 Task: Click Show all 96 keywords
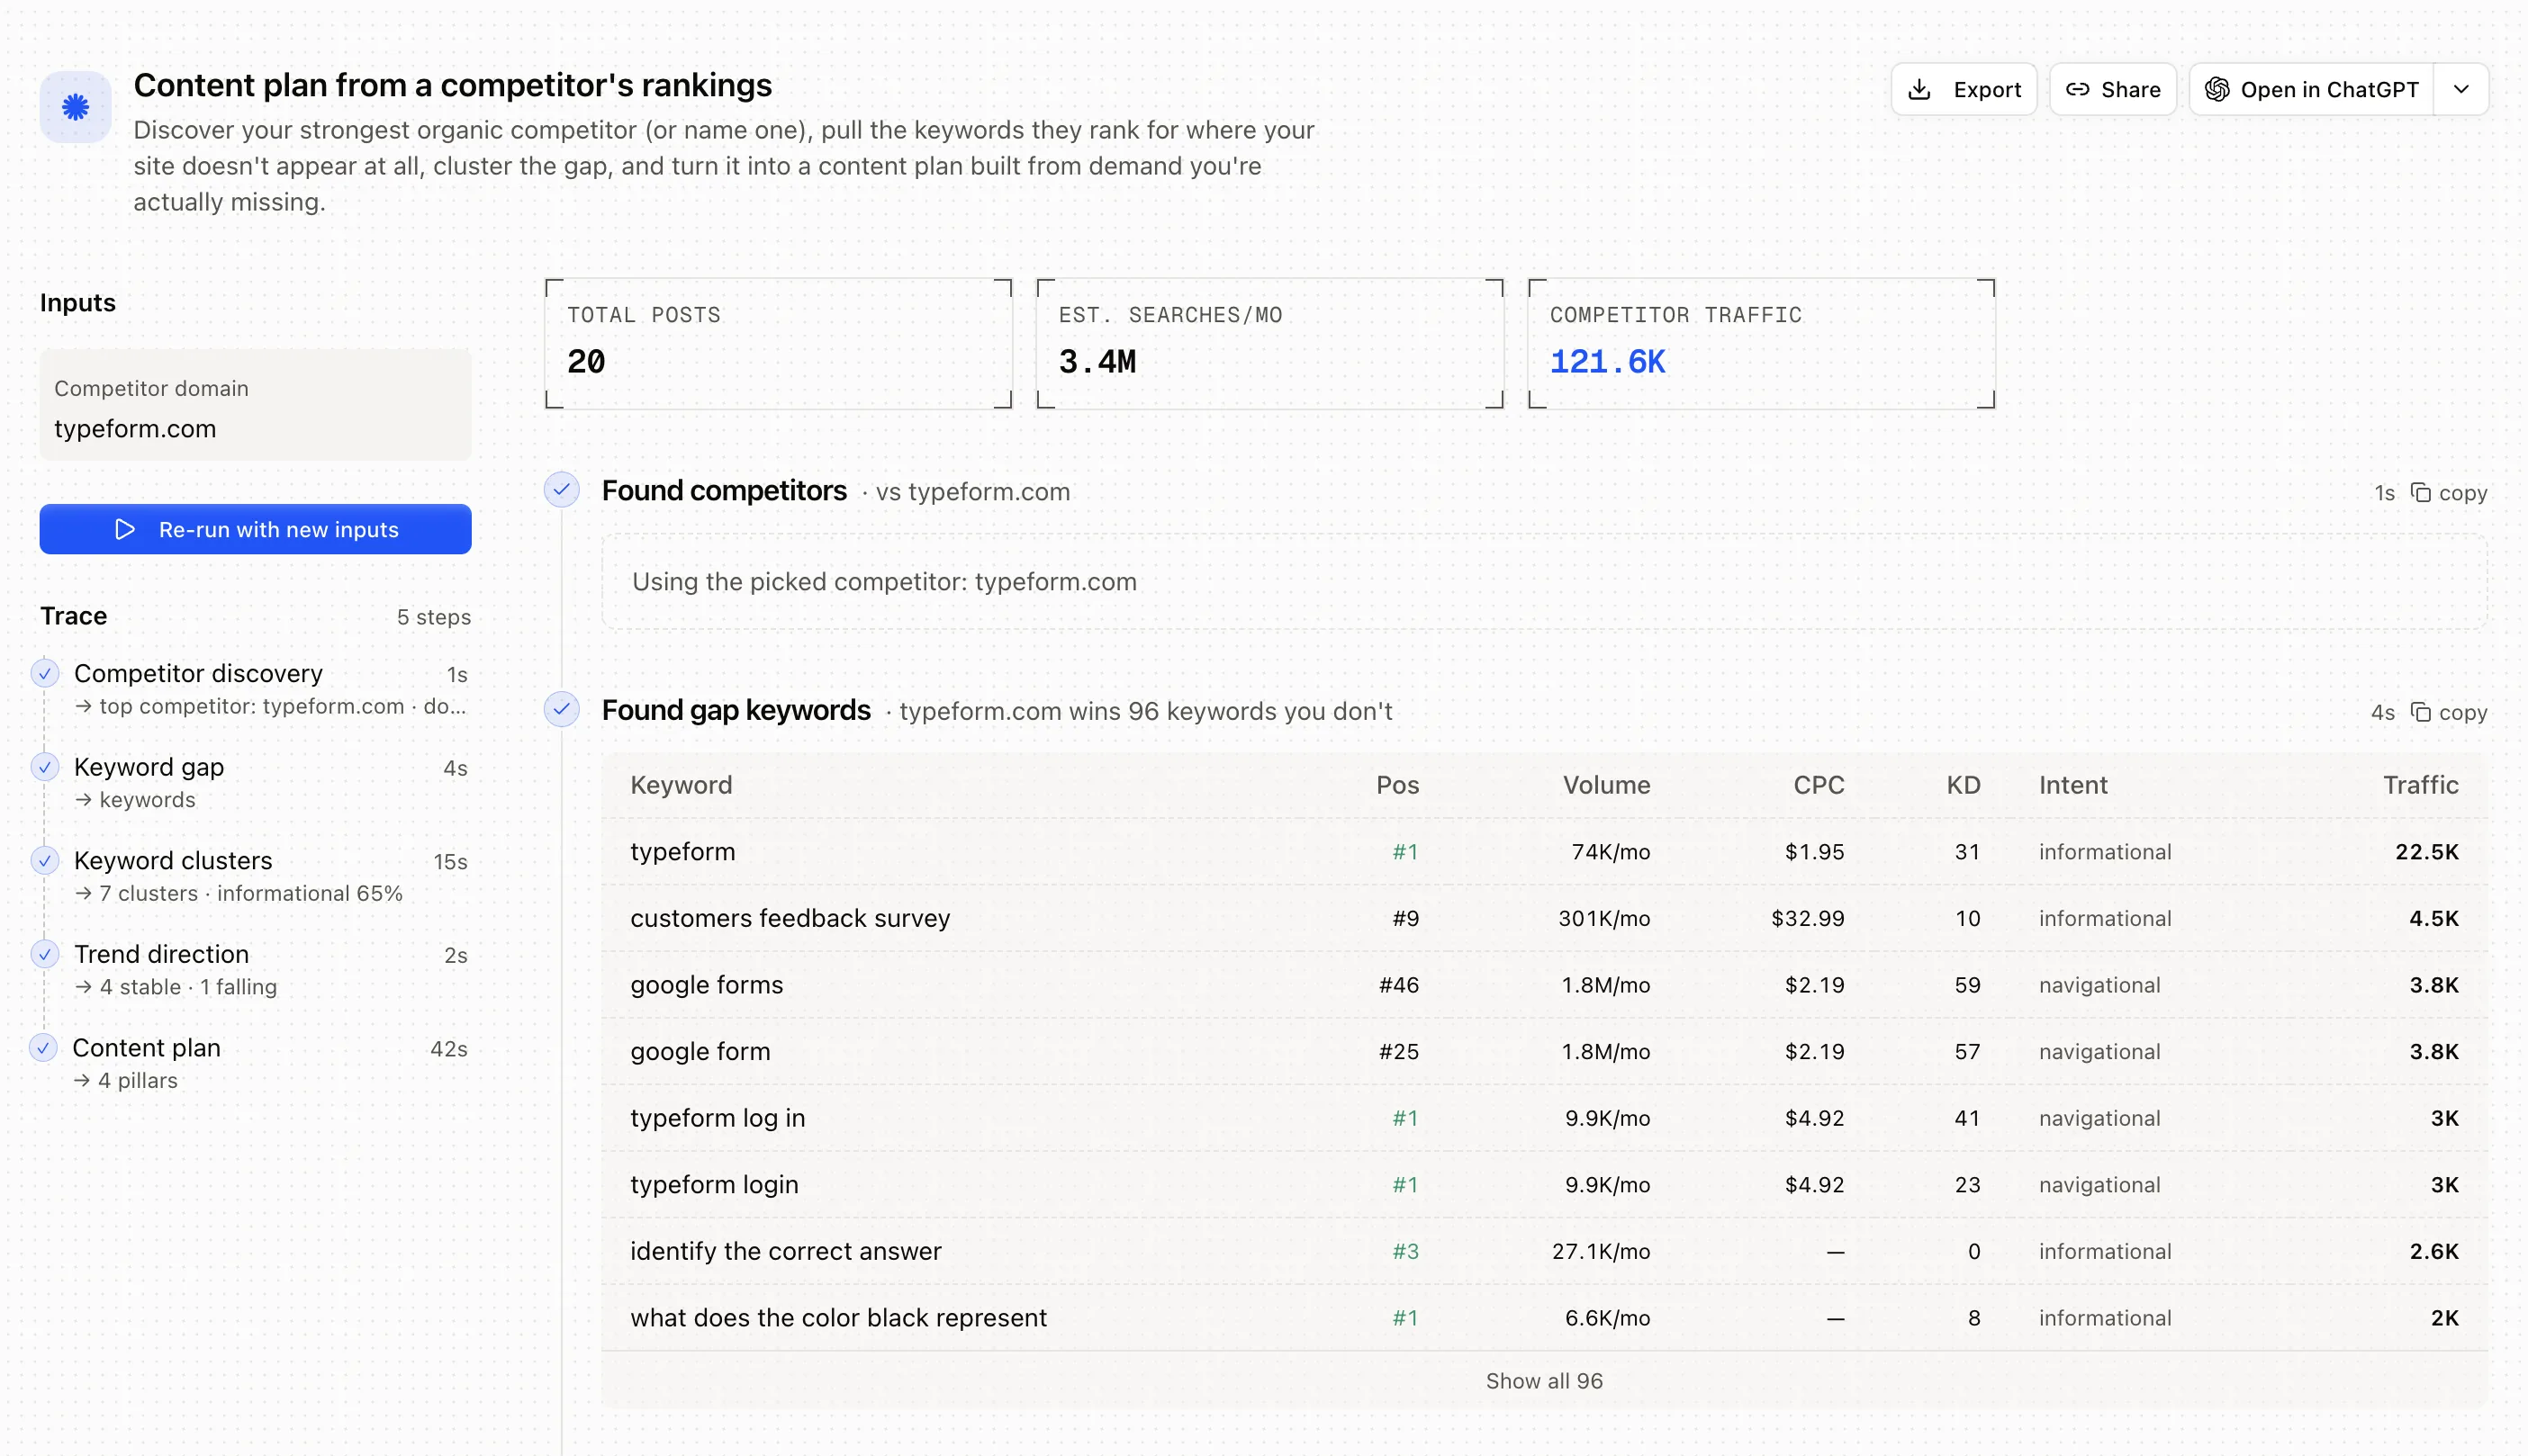1544,1381
